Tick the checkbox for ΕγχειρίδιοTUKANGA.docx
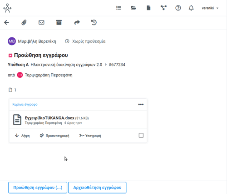This screenshot has width=227, height=194. [x=141, y=135]
